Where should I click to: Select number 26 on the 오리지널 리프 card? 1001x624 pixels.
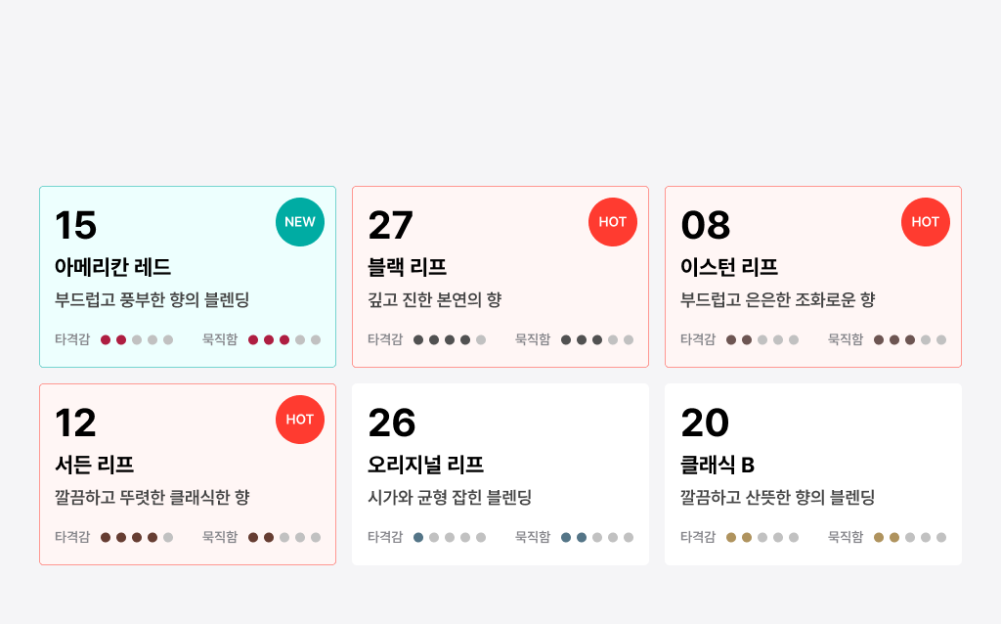[391, 423]
